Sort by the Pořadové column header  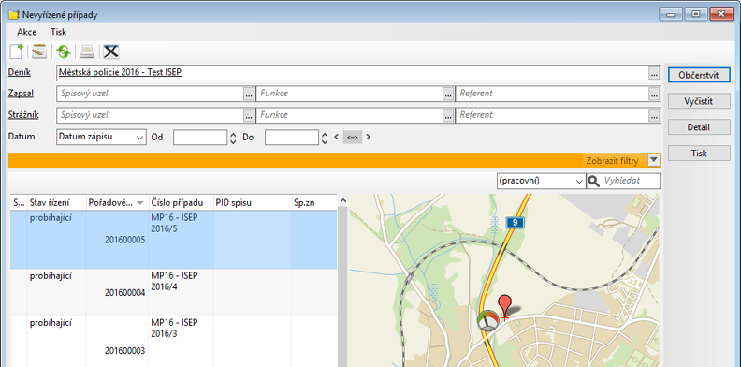117,203
